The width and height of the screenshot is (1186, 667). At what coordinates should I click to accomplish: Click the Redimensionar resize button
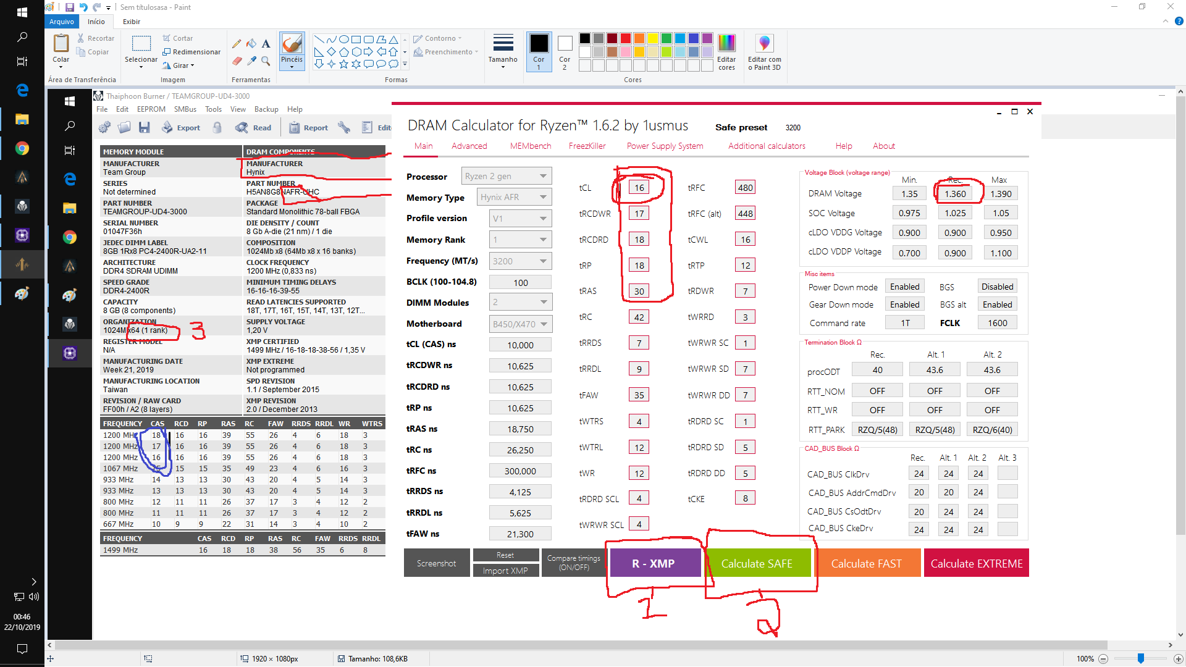click(191, 52)
